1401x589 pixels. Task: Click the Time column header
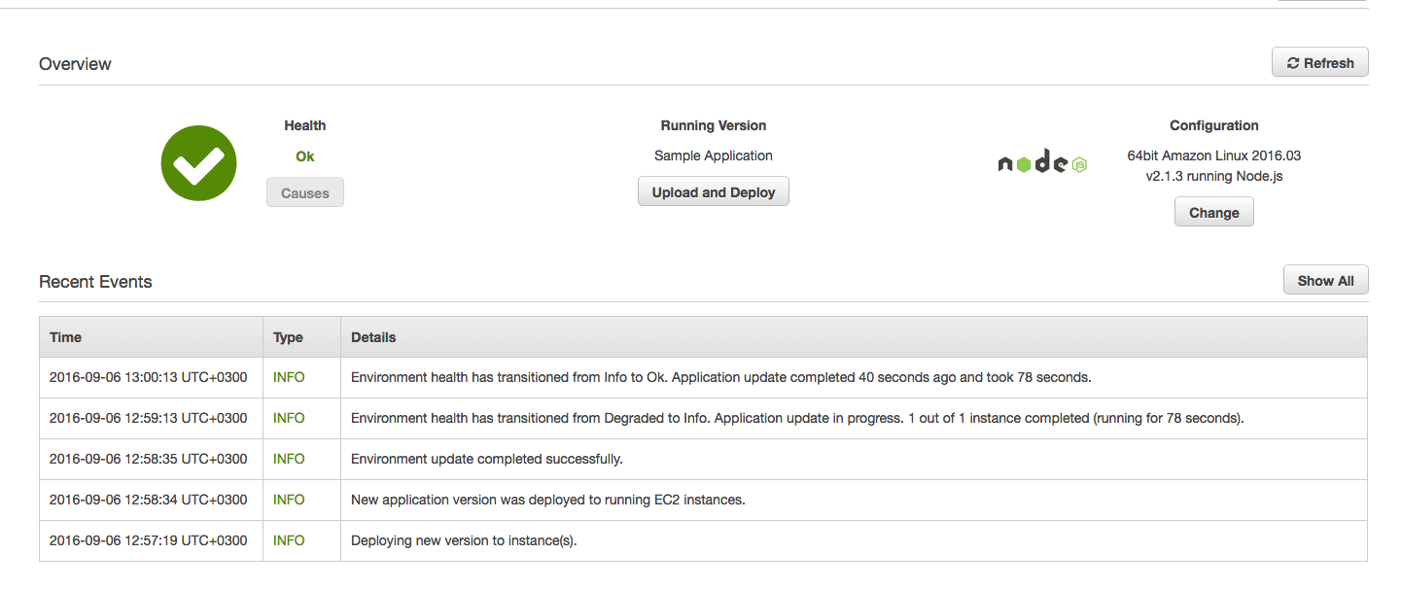66,337
